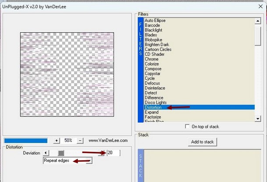267x182 pixels.
Task: Click Add to stack button
Action: (202, 142)
